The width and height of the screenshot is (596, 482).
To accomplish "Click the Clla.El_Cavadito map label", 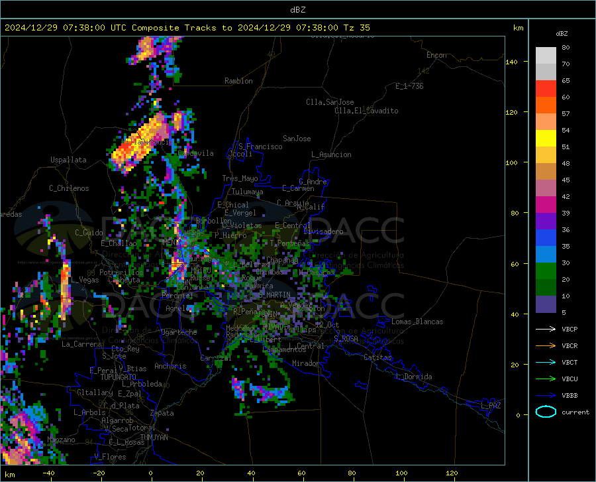I will pos(366,111).
